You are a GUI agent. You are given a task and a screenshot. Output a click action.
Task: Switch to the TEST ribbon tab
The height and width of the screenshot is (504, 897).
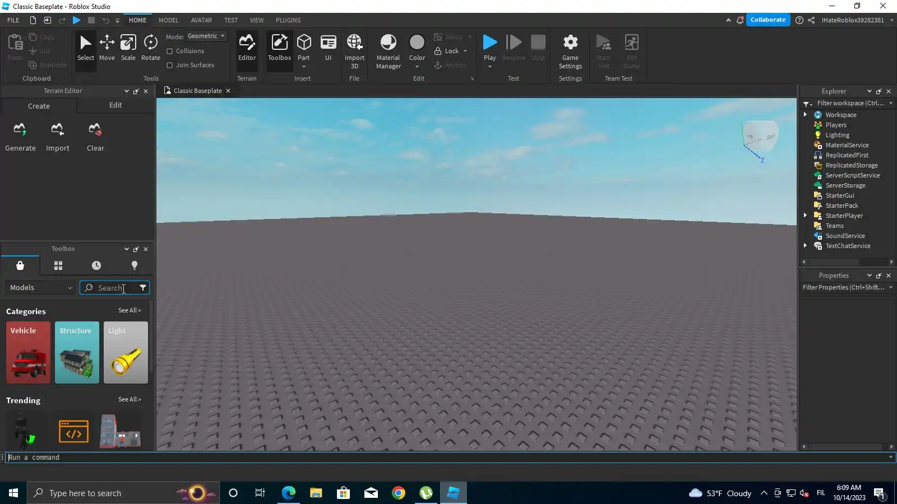[231, 20]
